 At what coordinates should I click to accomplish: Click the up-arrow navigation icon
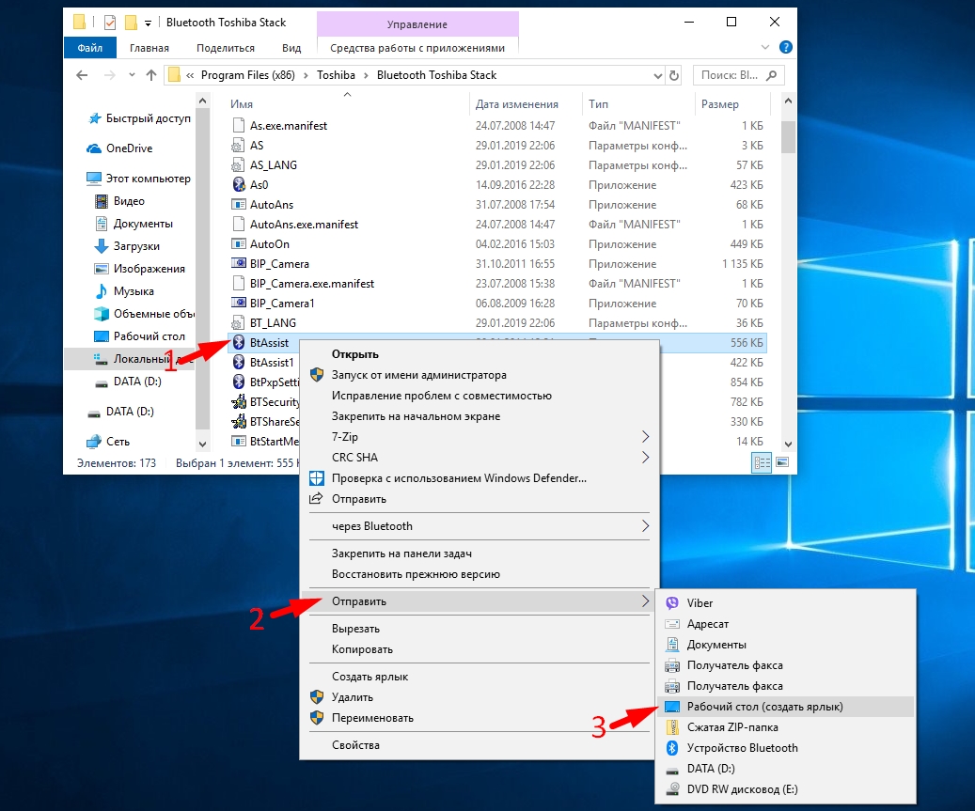tap(150, 75)
